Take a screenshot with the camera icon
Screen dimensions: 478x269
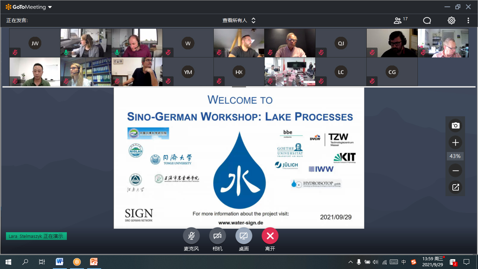(x=456, y=125)
